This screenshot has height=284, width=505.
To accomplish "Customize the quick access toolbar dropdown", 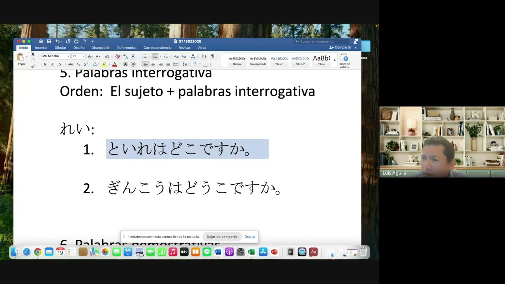I will [x=92, y=41].
